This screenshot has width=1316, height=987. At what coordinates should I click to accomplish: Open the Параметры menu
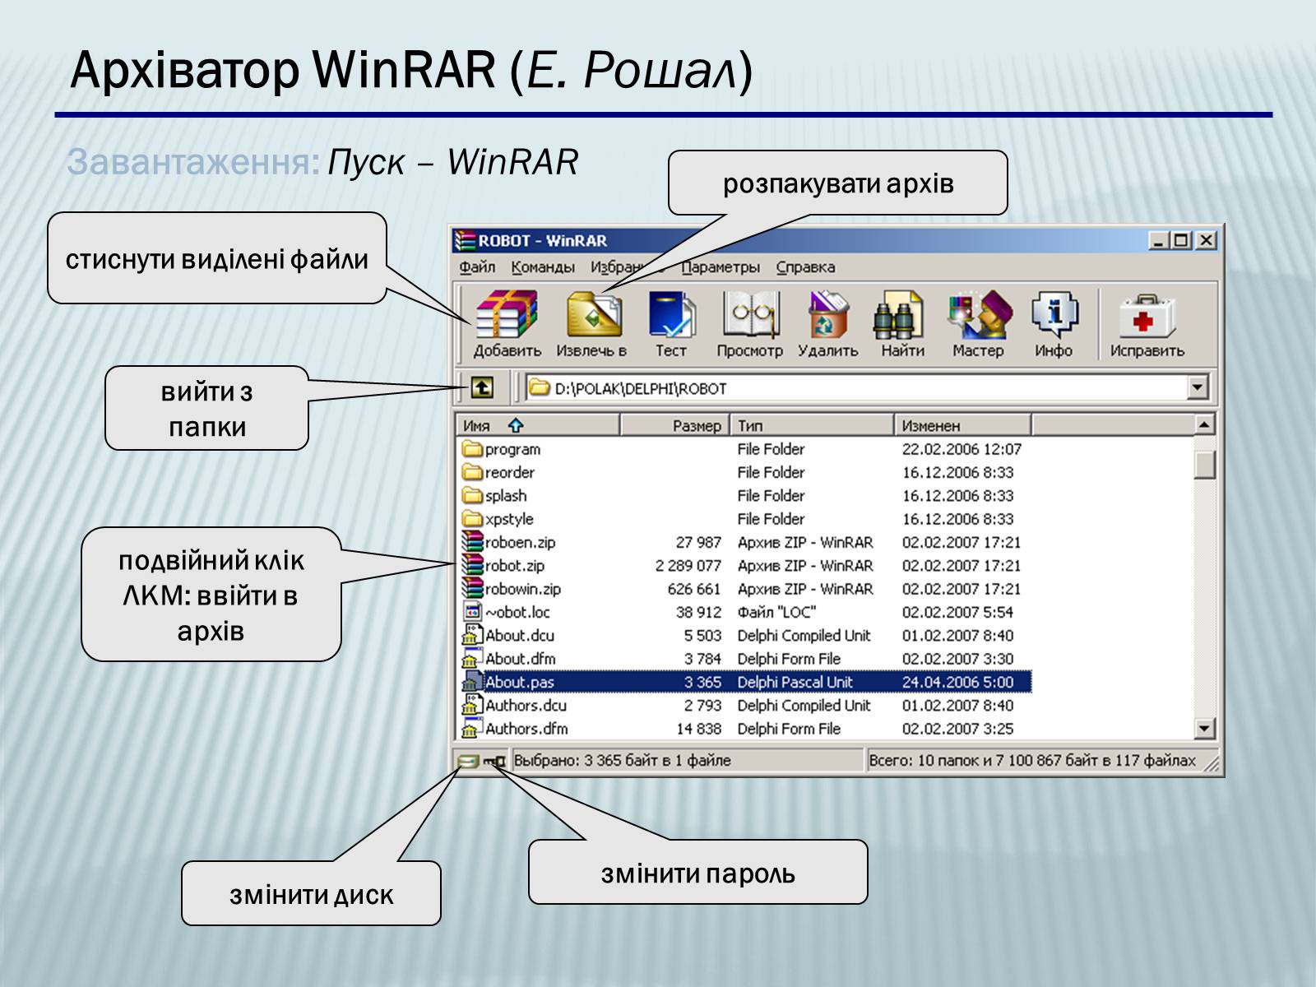[x=721, y=266]
